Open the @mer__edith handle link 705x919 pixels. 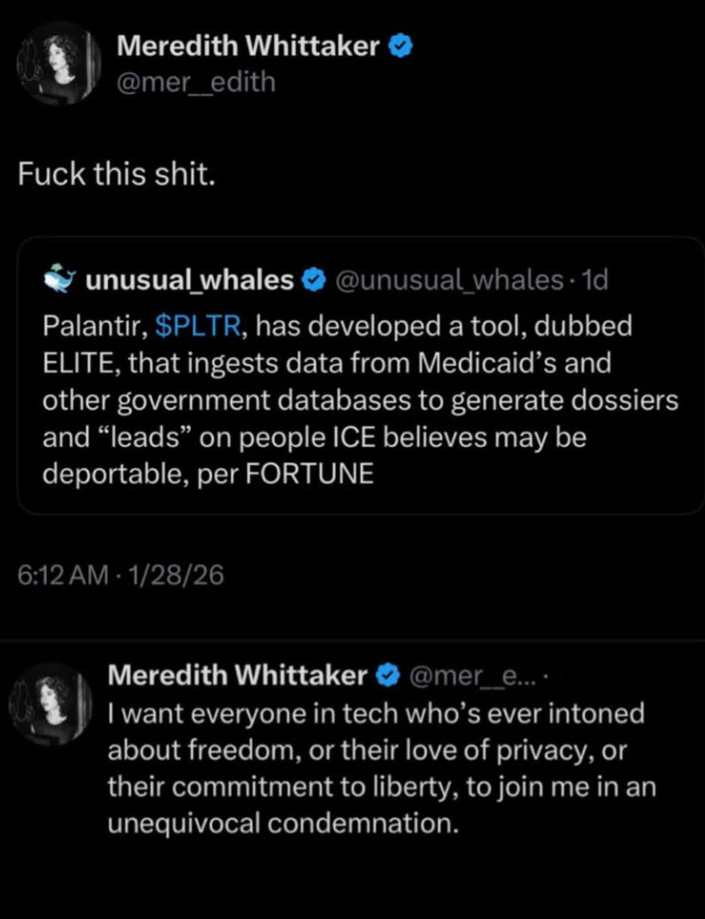click(x=196, y=82)
